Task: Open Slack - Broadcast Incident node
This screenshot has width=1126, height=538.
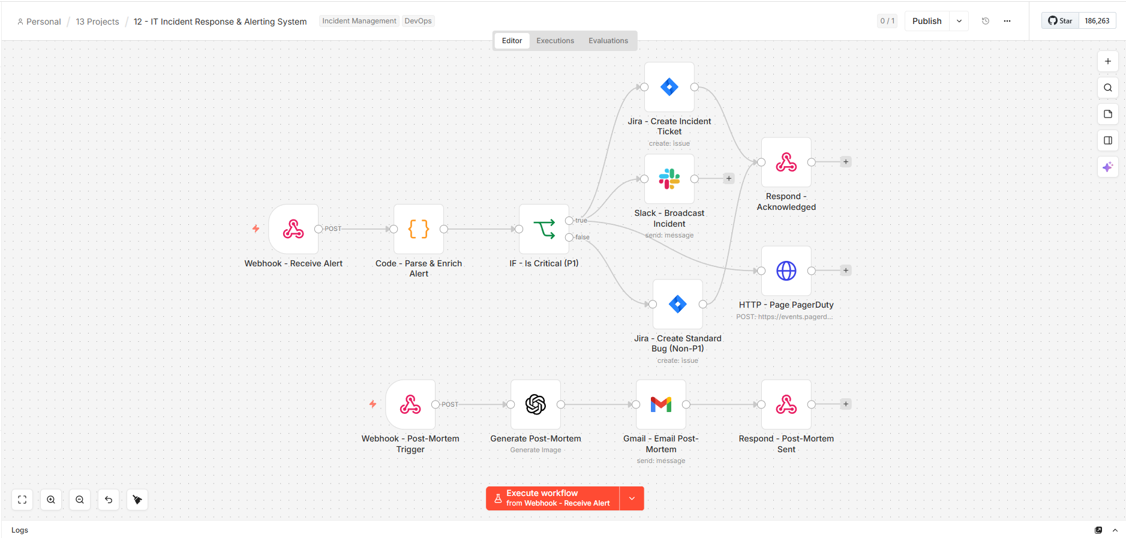Action: pos(669,179)
